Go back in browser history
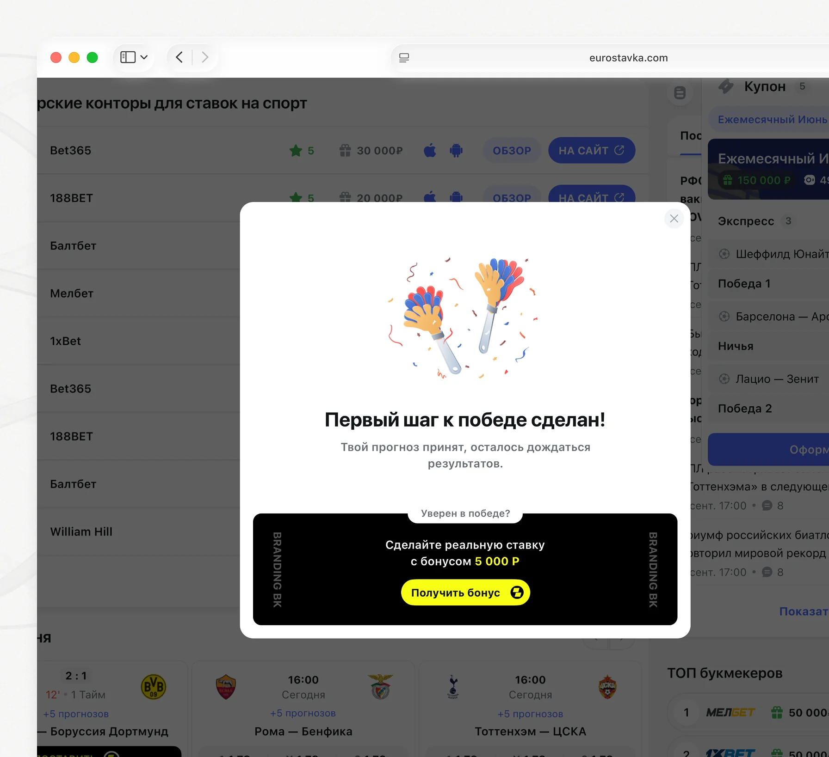Viewport: 829px width, 757px height. pos(179,57)
